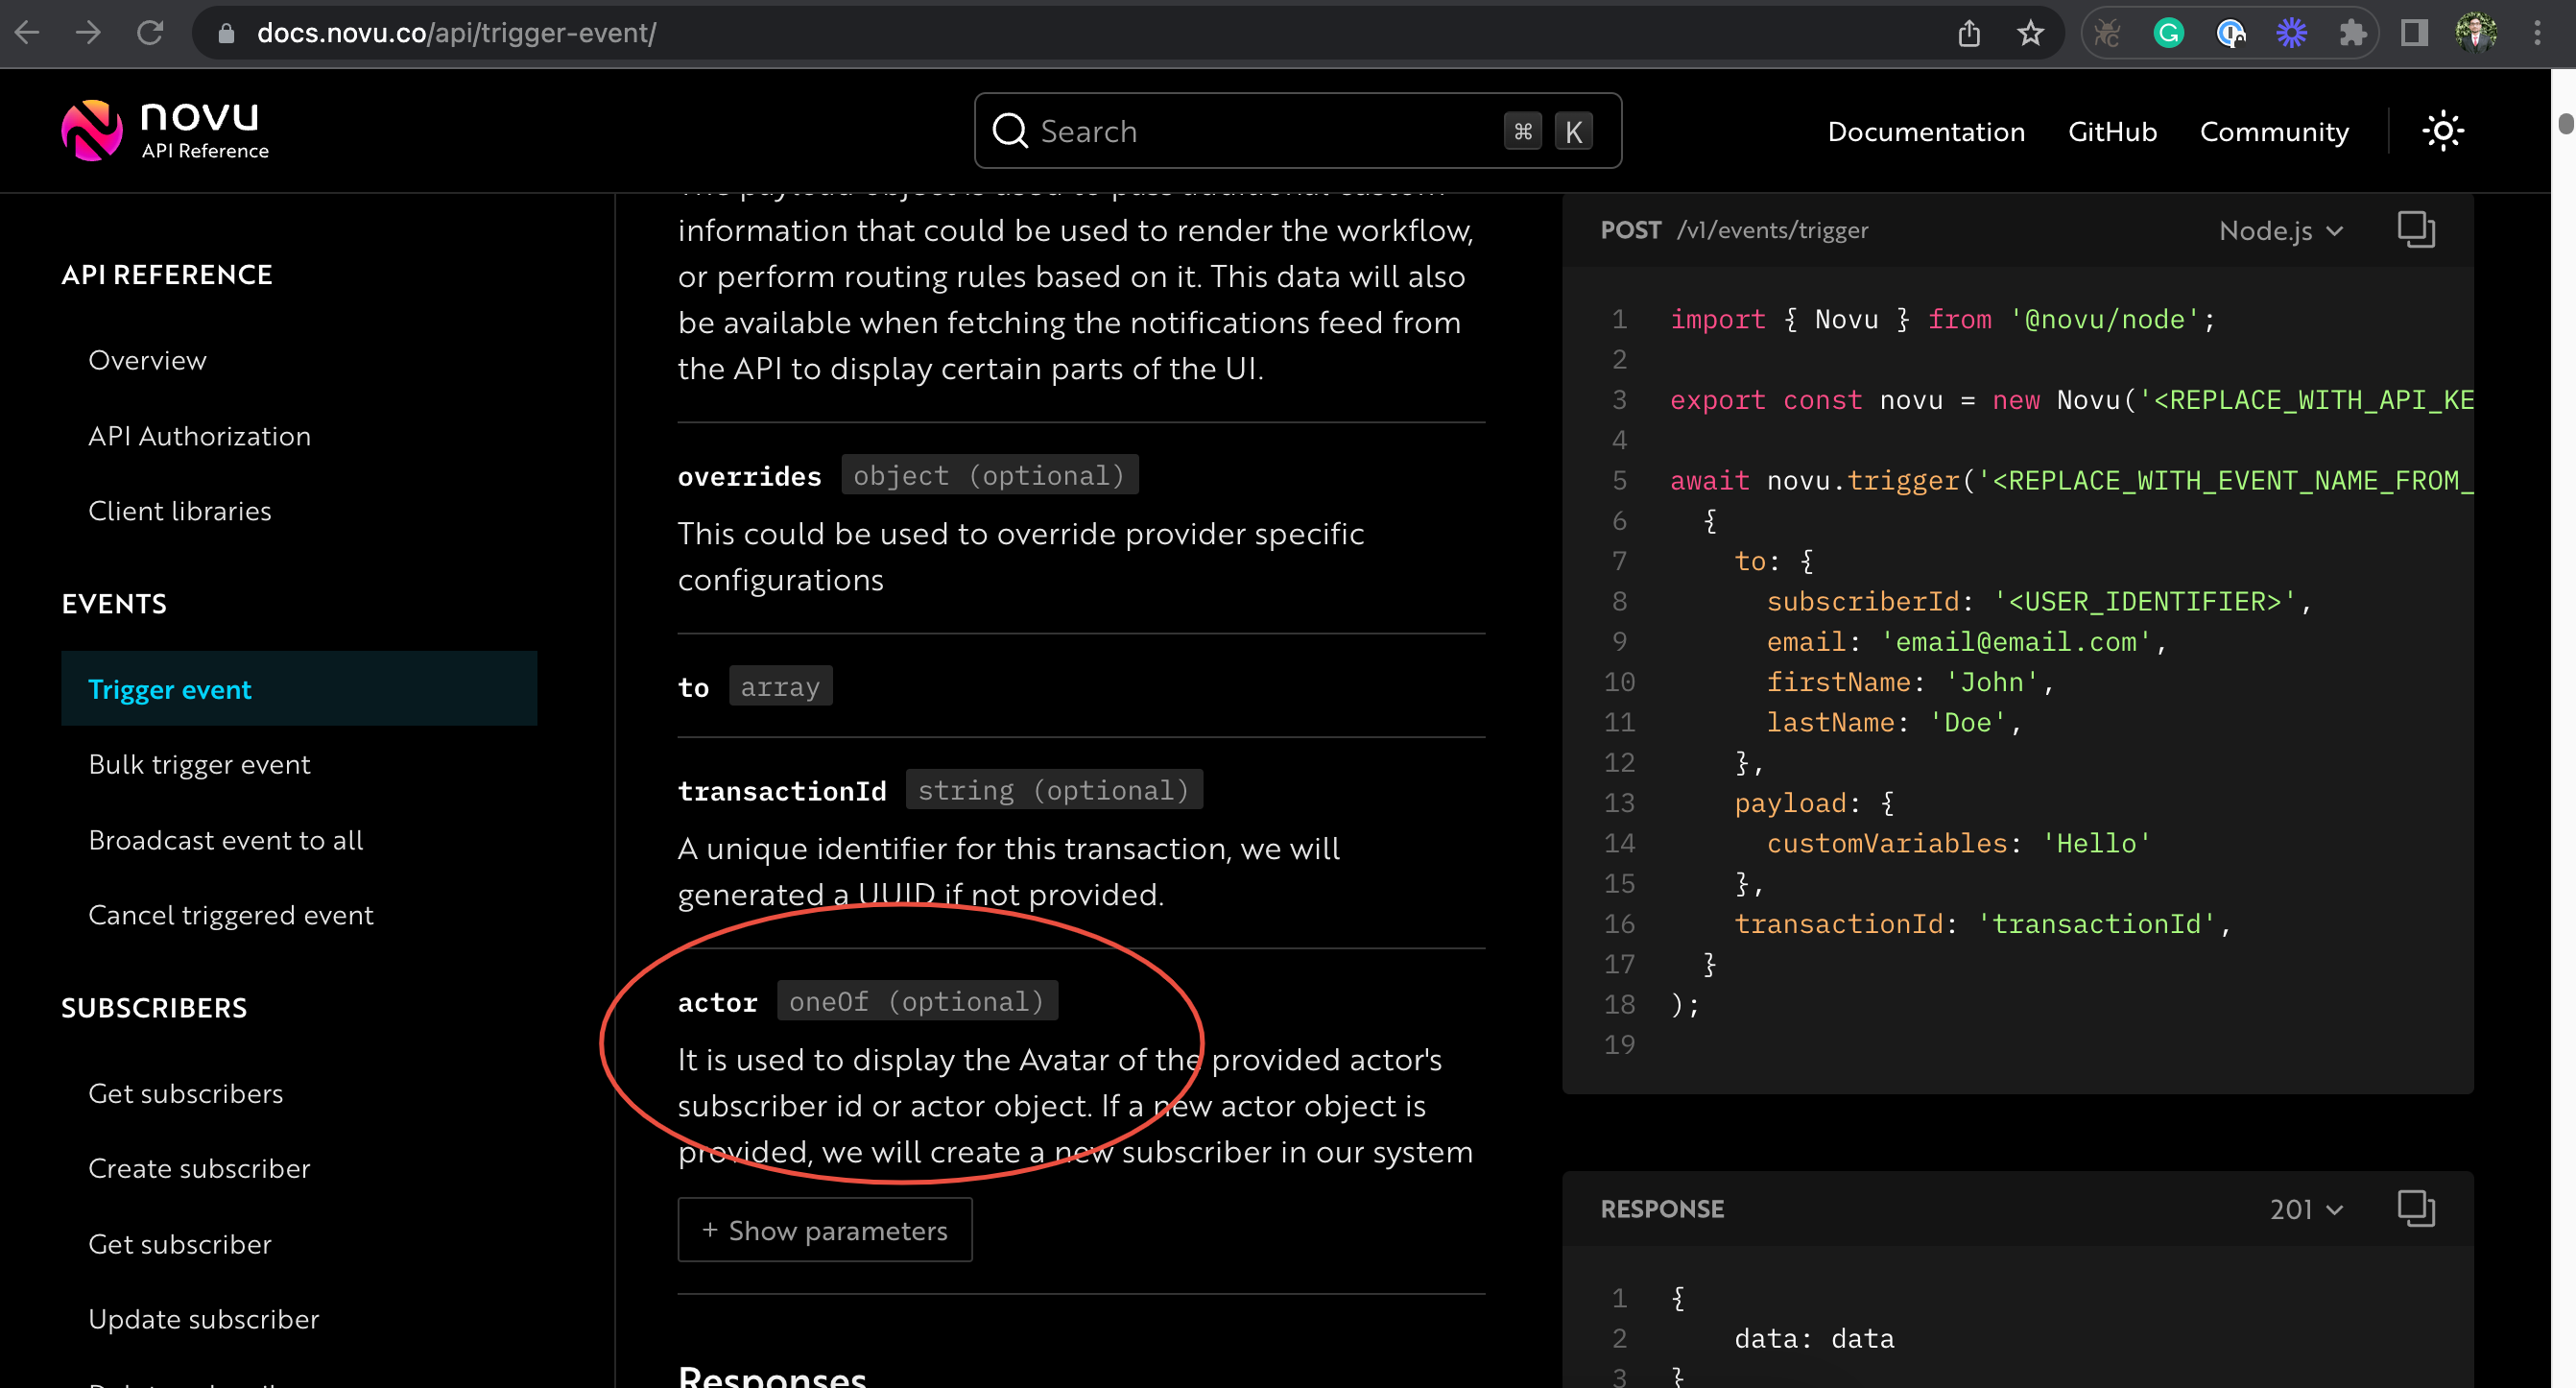The height and width of the screenshot is (1388, 2576).
Task: Select the Trigger event sidebar entry
Action: [x=169, y=689]
